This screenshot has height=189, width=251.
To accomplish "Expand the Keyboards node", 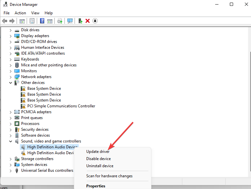I will coord(10,60).
